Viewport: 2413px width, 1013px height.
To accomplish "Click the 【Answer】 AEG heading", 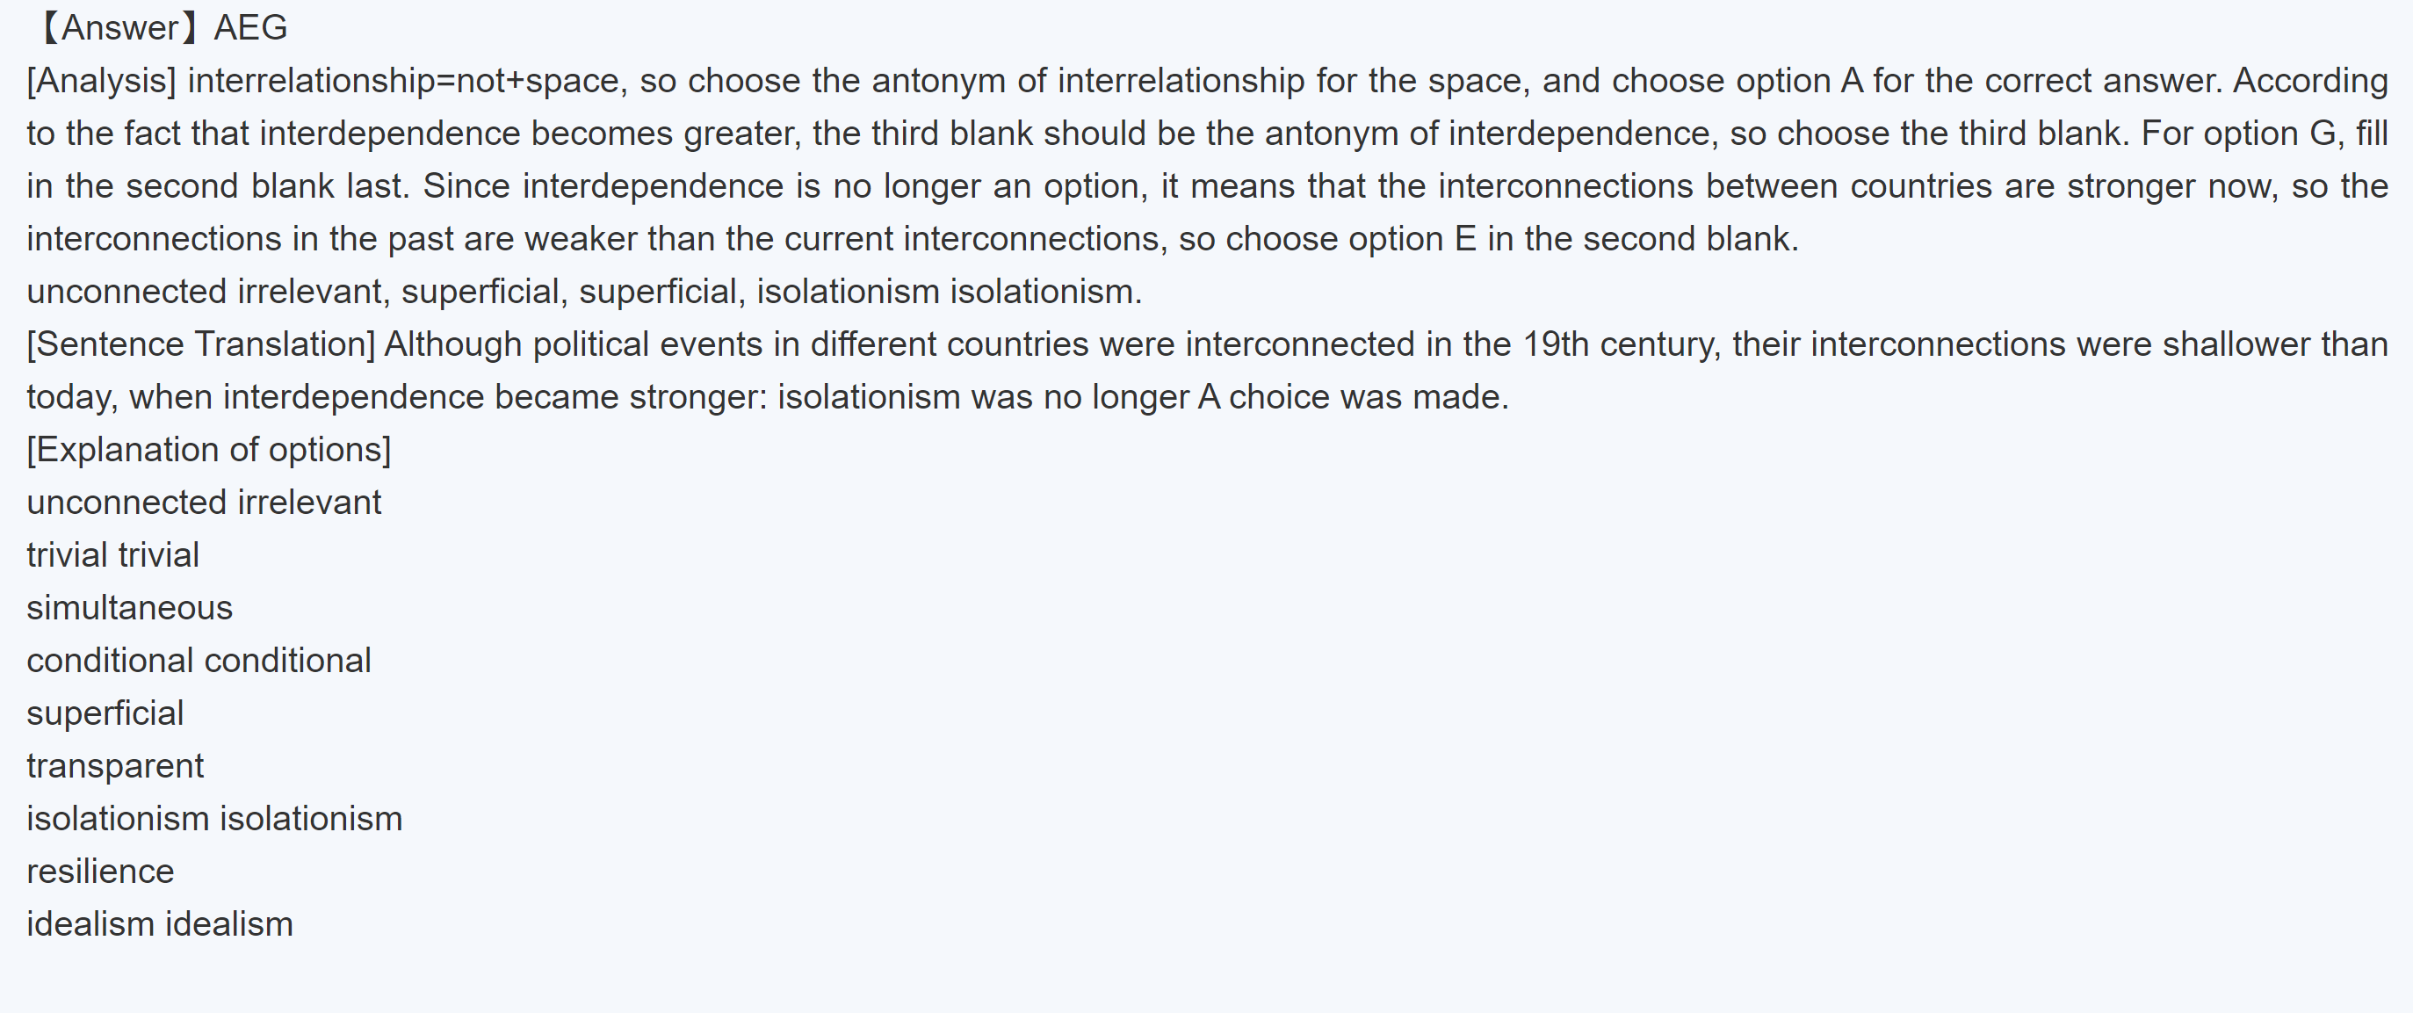I will (x=159, y=28).
